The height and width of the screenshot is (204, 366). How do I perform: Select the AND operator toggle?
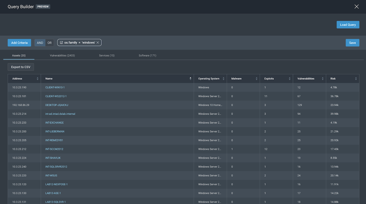[x=40, y=43]
